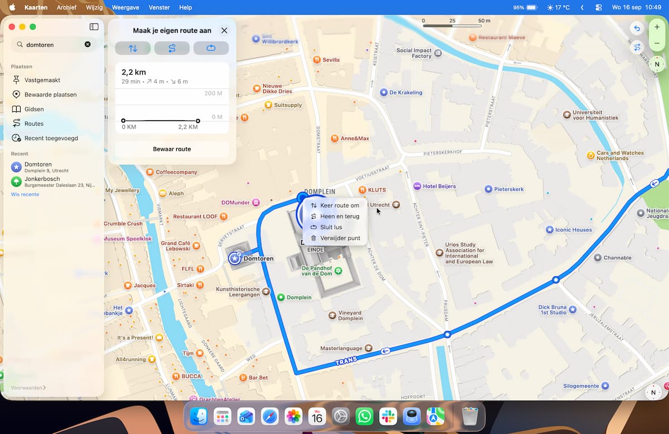Select the De Pandhof van de Dom pin
669x434 pixels.
pos(338,270)
